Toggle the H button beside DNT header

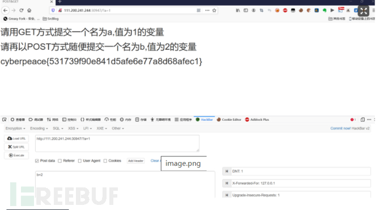click(227, 171)
